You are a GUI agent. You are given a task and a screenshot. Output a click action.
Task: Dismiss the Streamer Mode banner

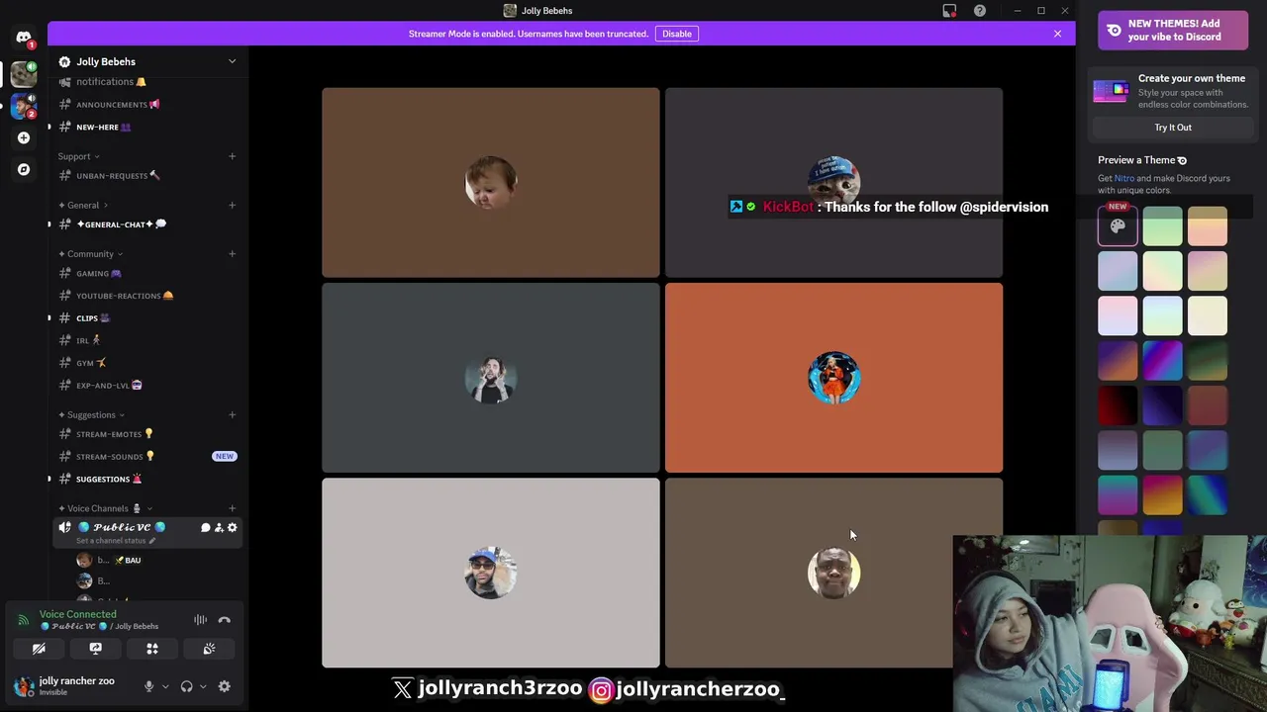1057,34
